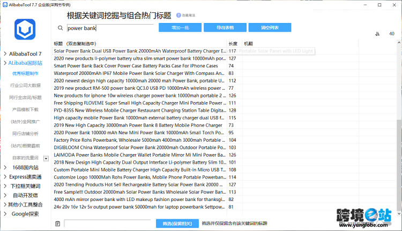Click the scrollbar up arrow
Image resolution: width=402 pixels, height=231 pixels.
[399, 42]
